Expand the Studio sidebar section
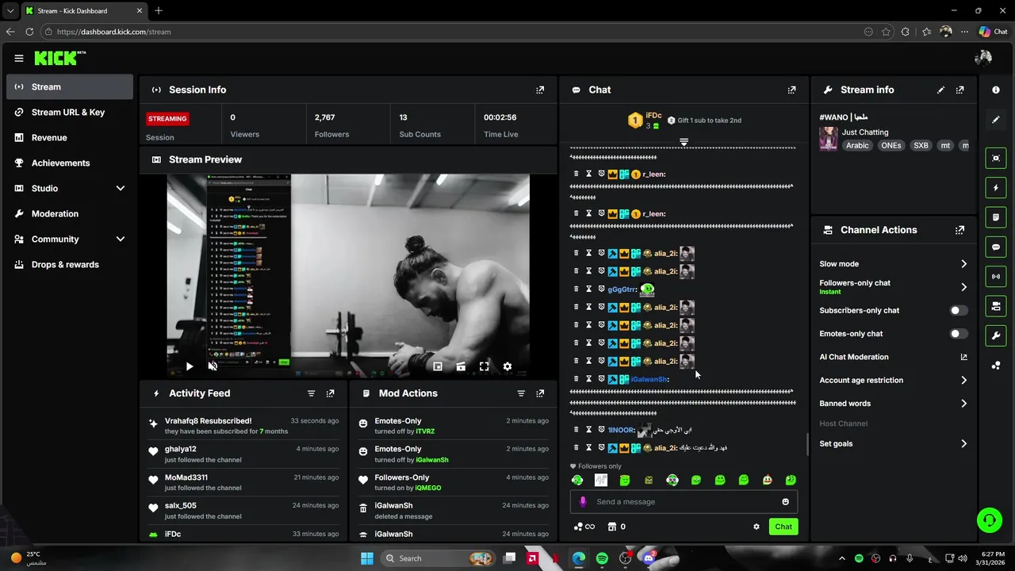 coord(121,188)
